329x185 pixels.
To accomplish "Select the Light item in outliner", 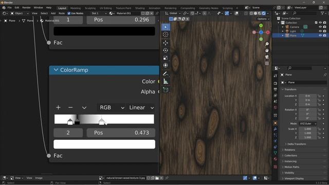I will click(x=293, y=31).
